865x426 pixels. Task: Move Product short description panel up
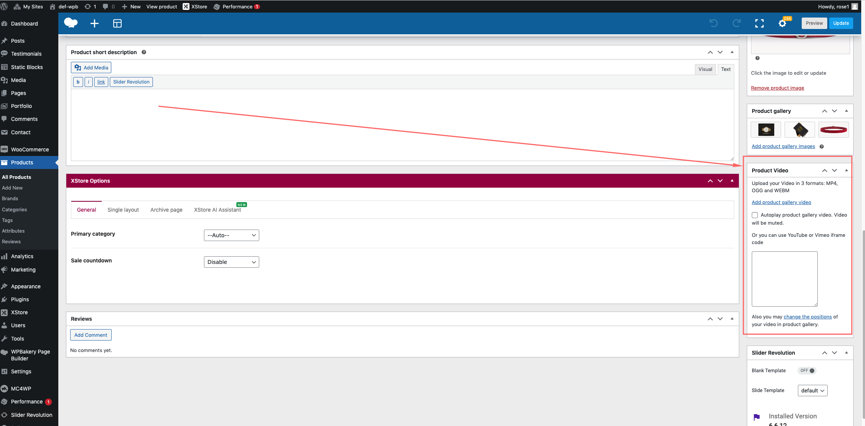click(710, 52)
